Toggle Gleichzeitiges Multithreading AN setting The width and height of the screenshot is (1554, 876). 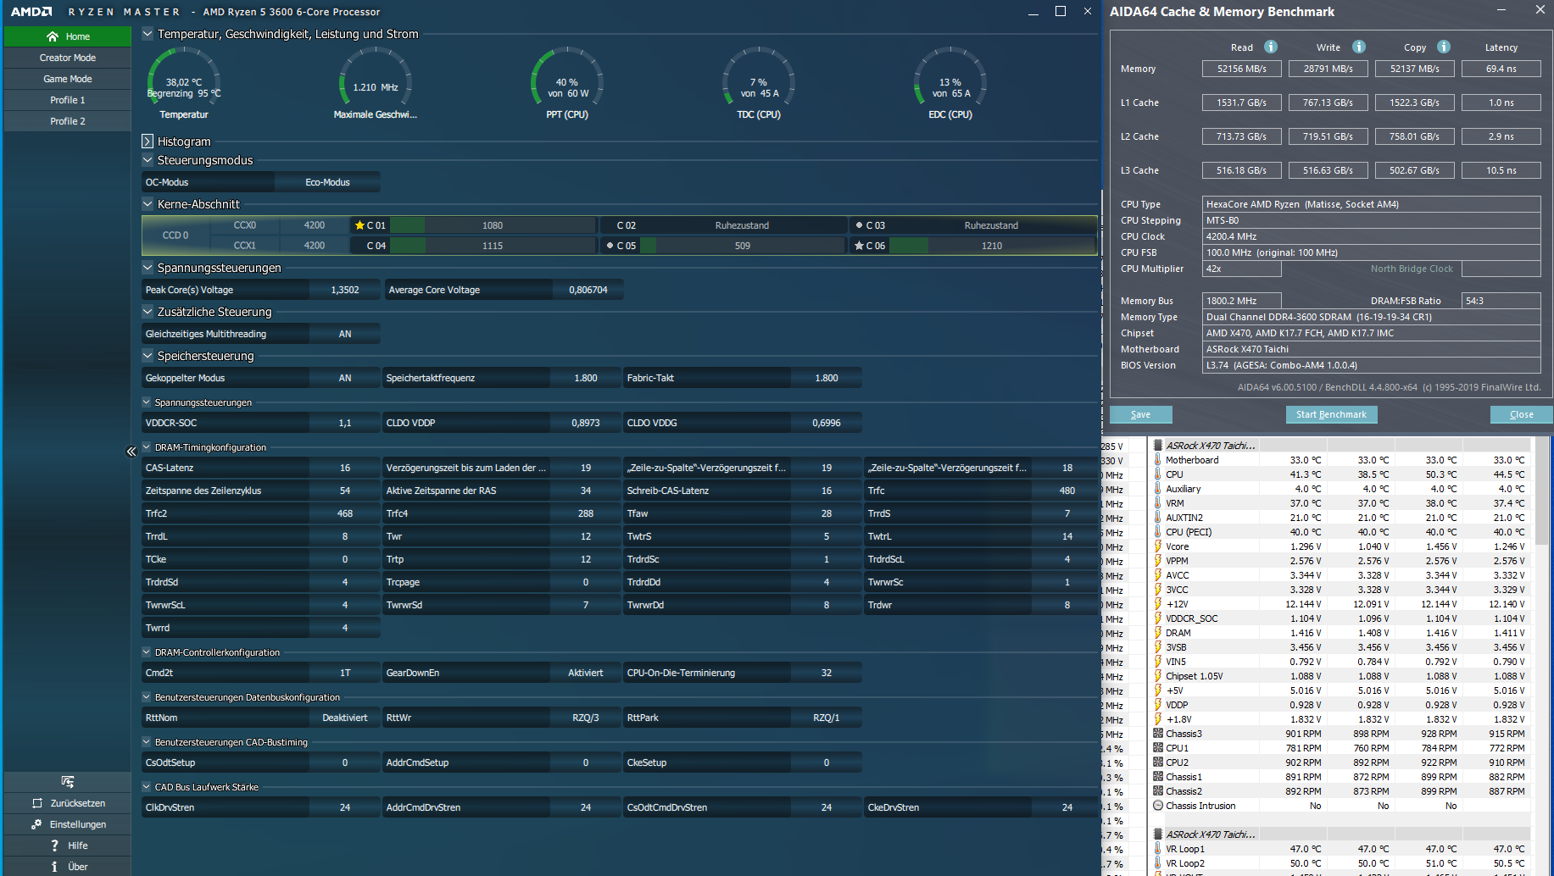[x=345, y=334]
